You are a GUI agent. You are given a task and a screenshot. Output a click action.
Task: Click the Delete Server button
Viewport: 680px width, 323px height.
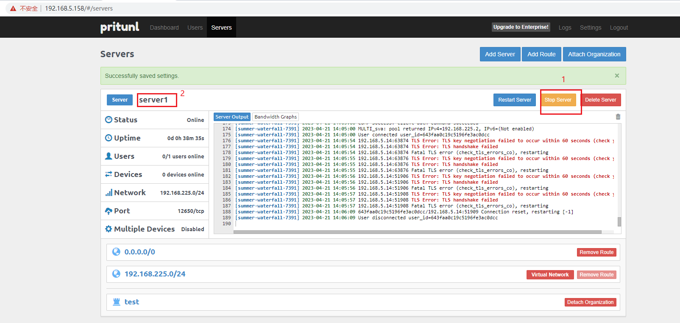point(601,100)
